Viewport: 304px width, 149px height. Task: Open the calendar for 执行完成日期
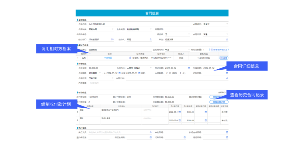click(227, 133)
